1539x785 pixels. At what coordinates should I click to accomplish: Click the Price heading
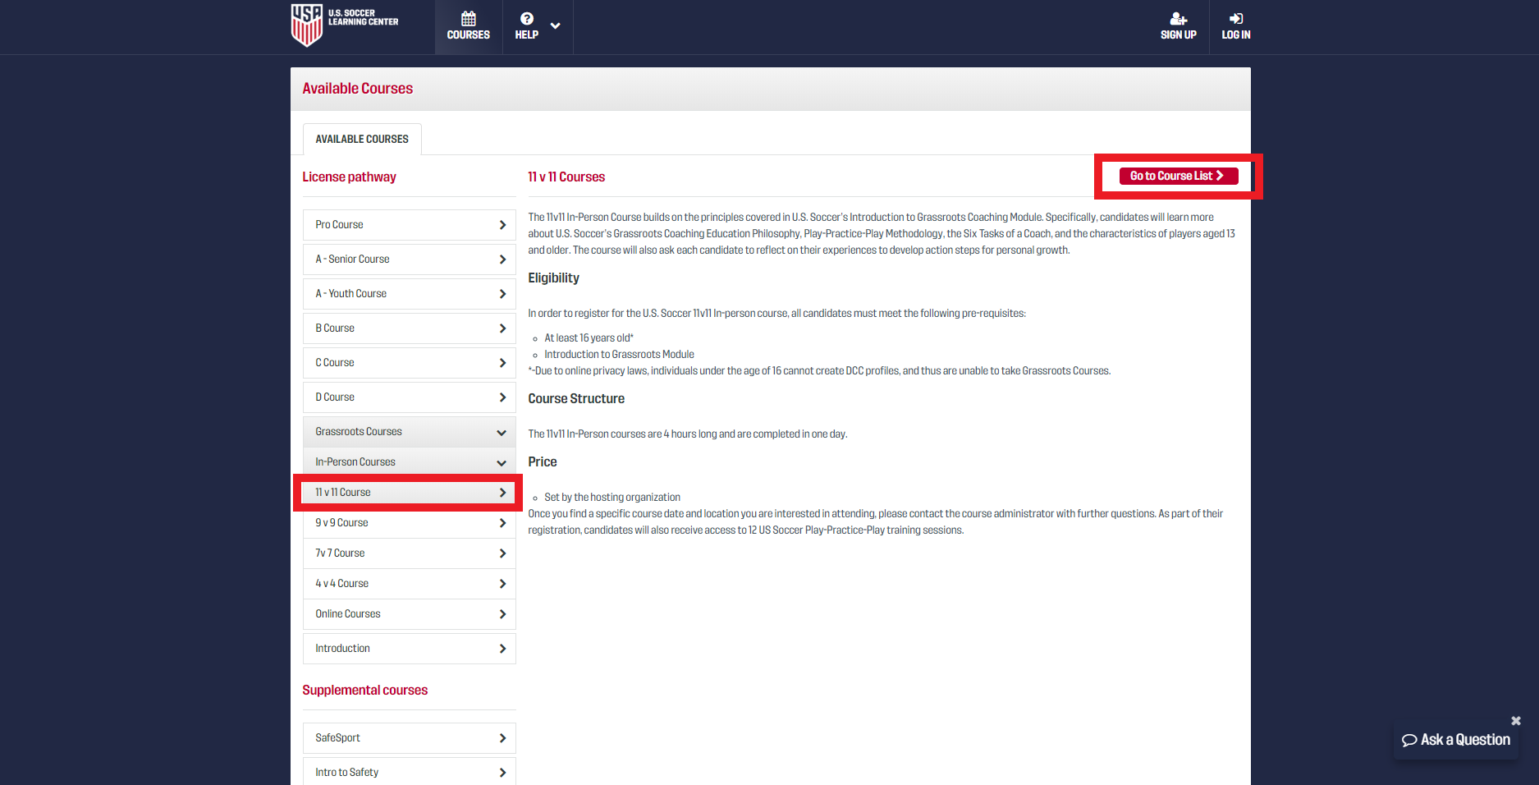click(x=543, y=462)
